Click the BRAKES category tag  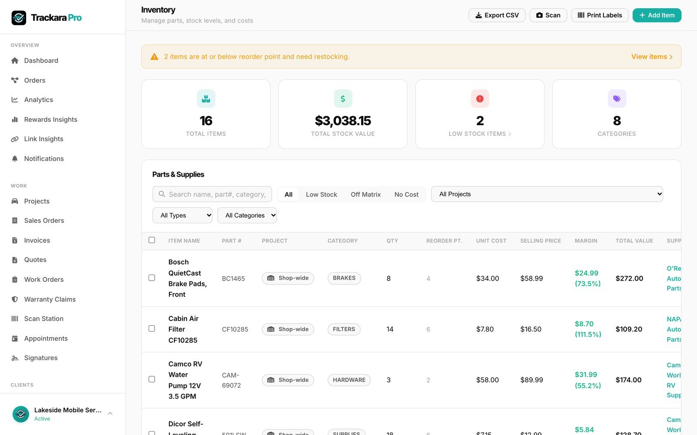pos(344,278)
